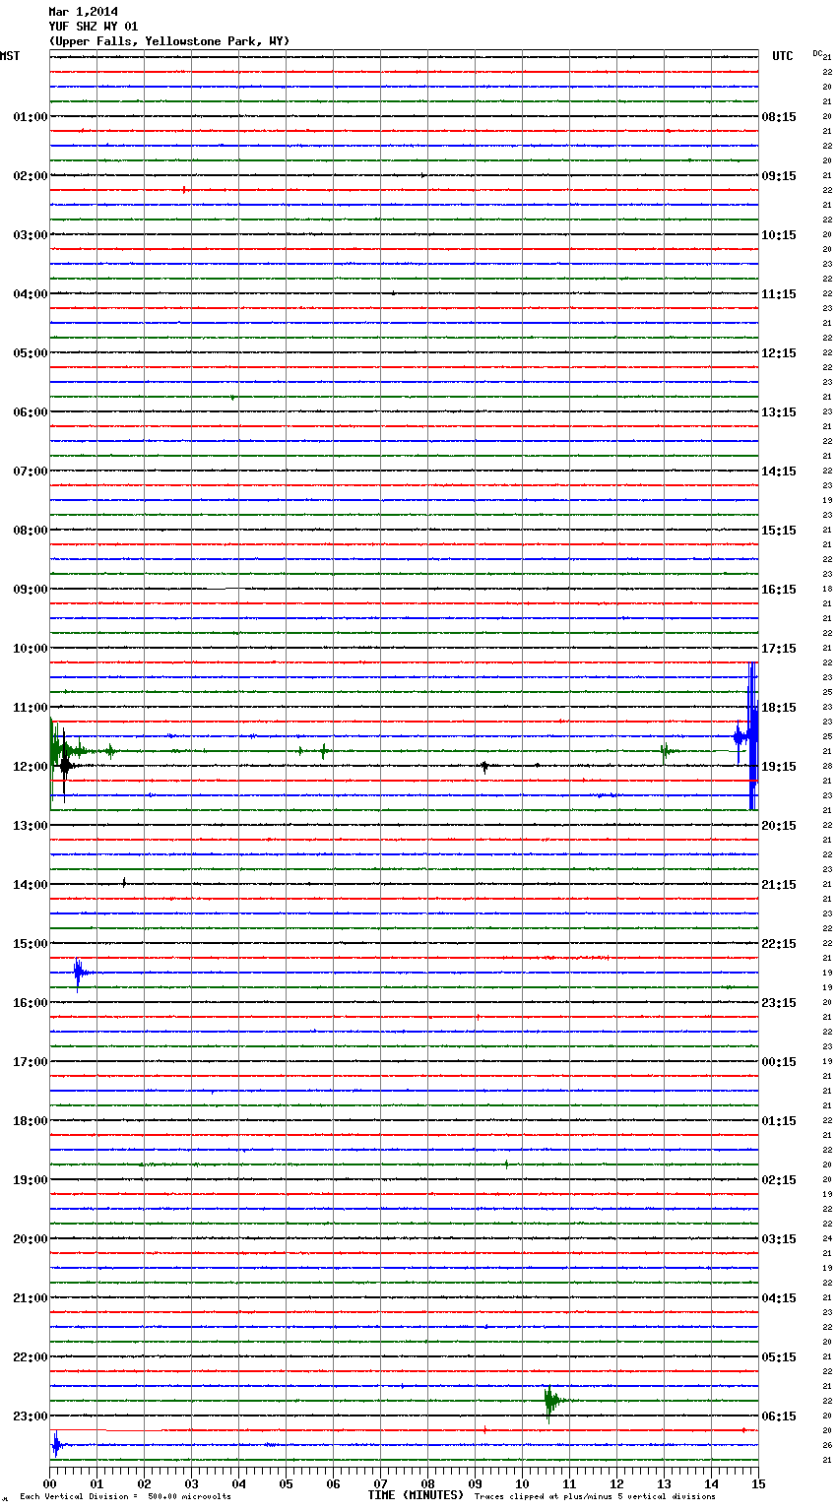Viewport: 837px width, 1510px height.
Task: Select the 01:00 MST hour label
Action: tap(30, 117)
